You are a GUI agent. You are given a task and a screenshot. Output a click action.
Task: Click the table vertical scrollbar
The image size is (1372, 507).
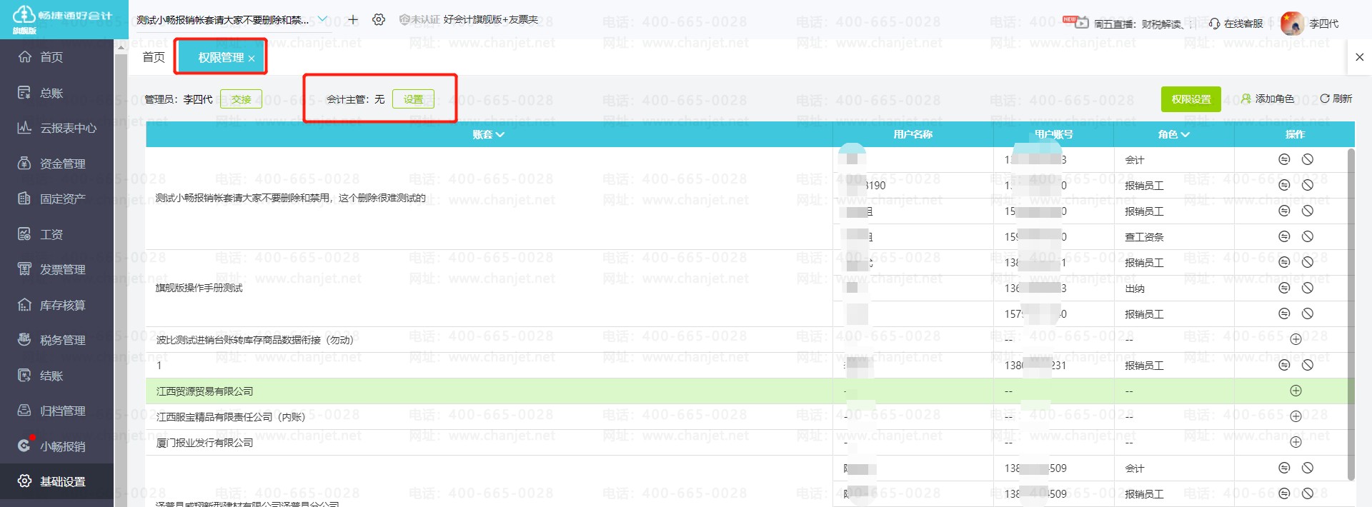click(1350, 314)
